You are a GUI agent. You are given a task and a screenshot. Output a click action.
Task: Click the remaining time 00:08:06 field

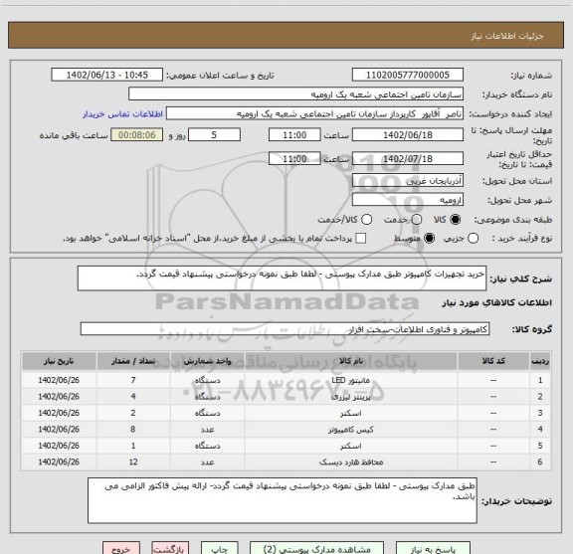point(137,135)
